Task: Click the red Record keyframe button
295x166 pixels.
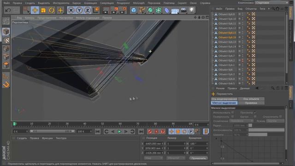Action: pyautogui.click(x=150, y=131)
